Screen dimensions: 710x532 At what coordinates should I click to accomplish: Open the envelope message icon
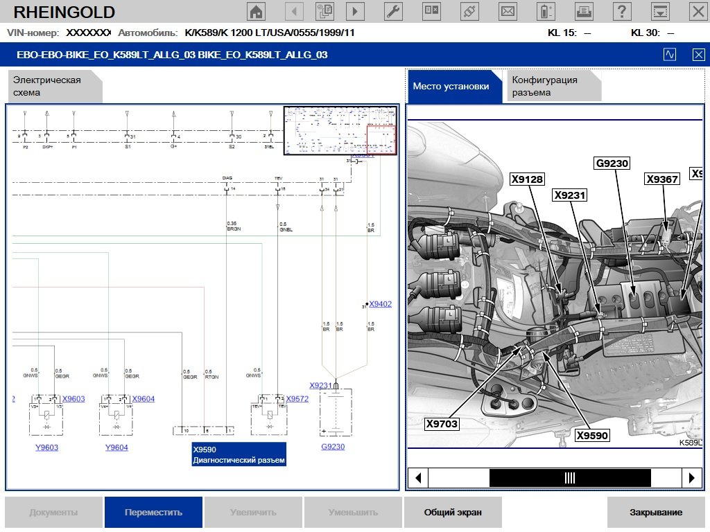(508, 11)
